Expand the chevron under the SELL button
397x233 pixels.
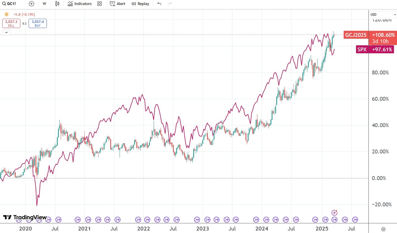[x=6, y=32]
